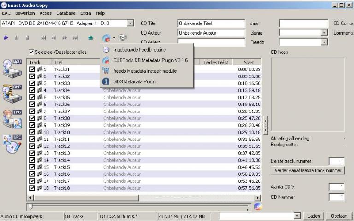This screenshot has width=354, height=221.
Task: Click the metadata provider globe icon
Action: coord(106,38)
